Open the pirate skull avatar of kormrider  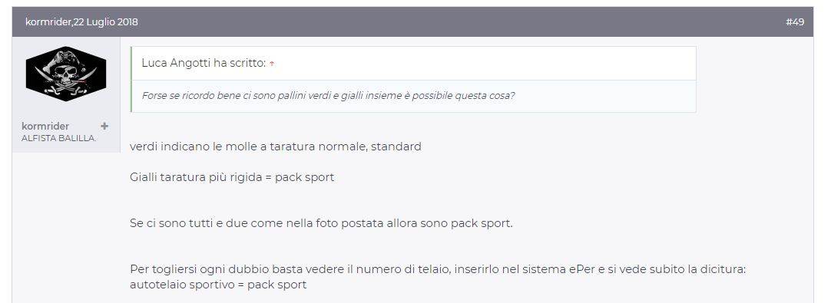[66, 74]
